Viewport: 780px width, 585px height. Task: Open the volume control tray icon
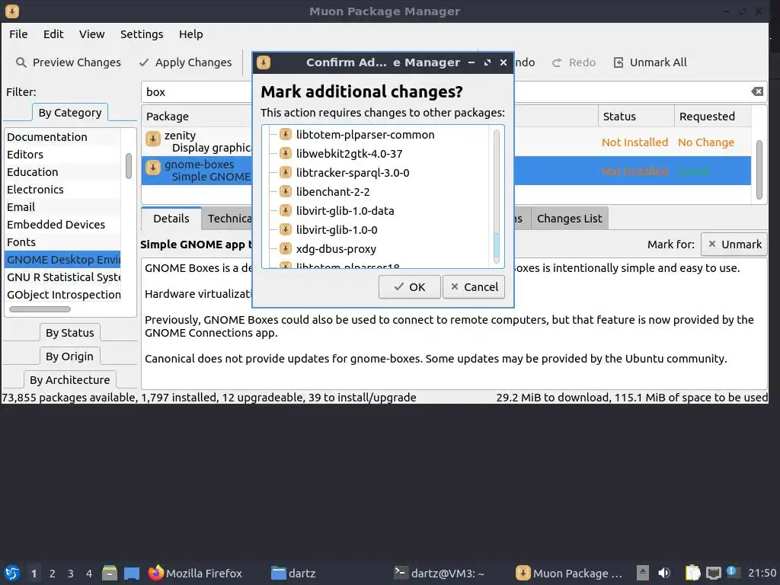664,573
